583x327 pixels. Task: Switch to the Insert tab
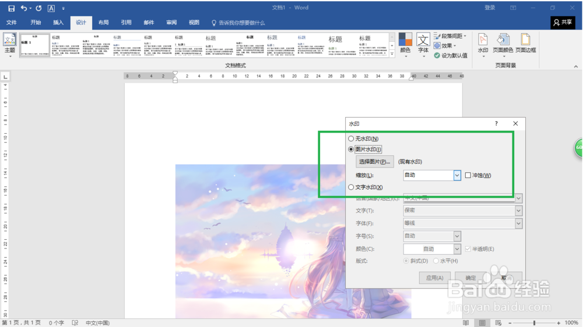(x=58, y=23)
